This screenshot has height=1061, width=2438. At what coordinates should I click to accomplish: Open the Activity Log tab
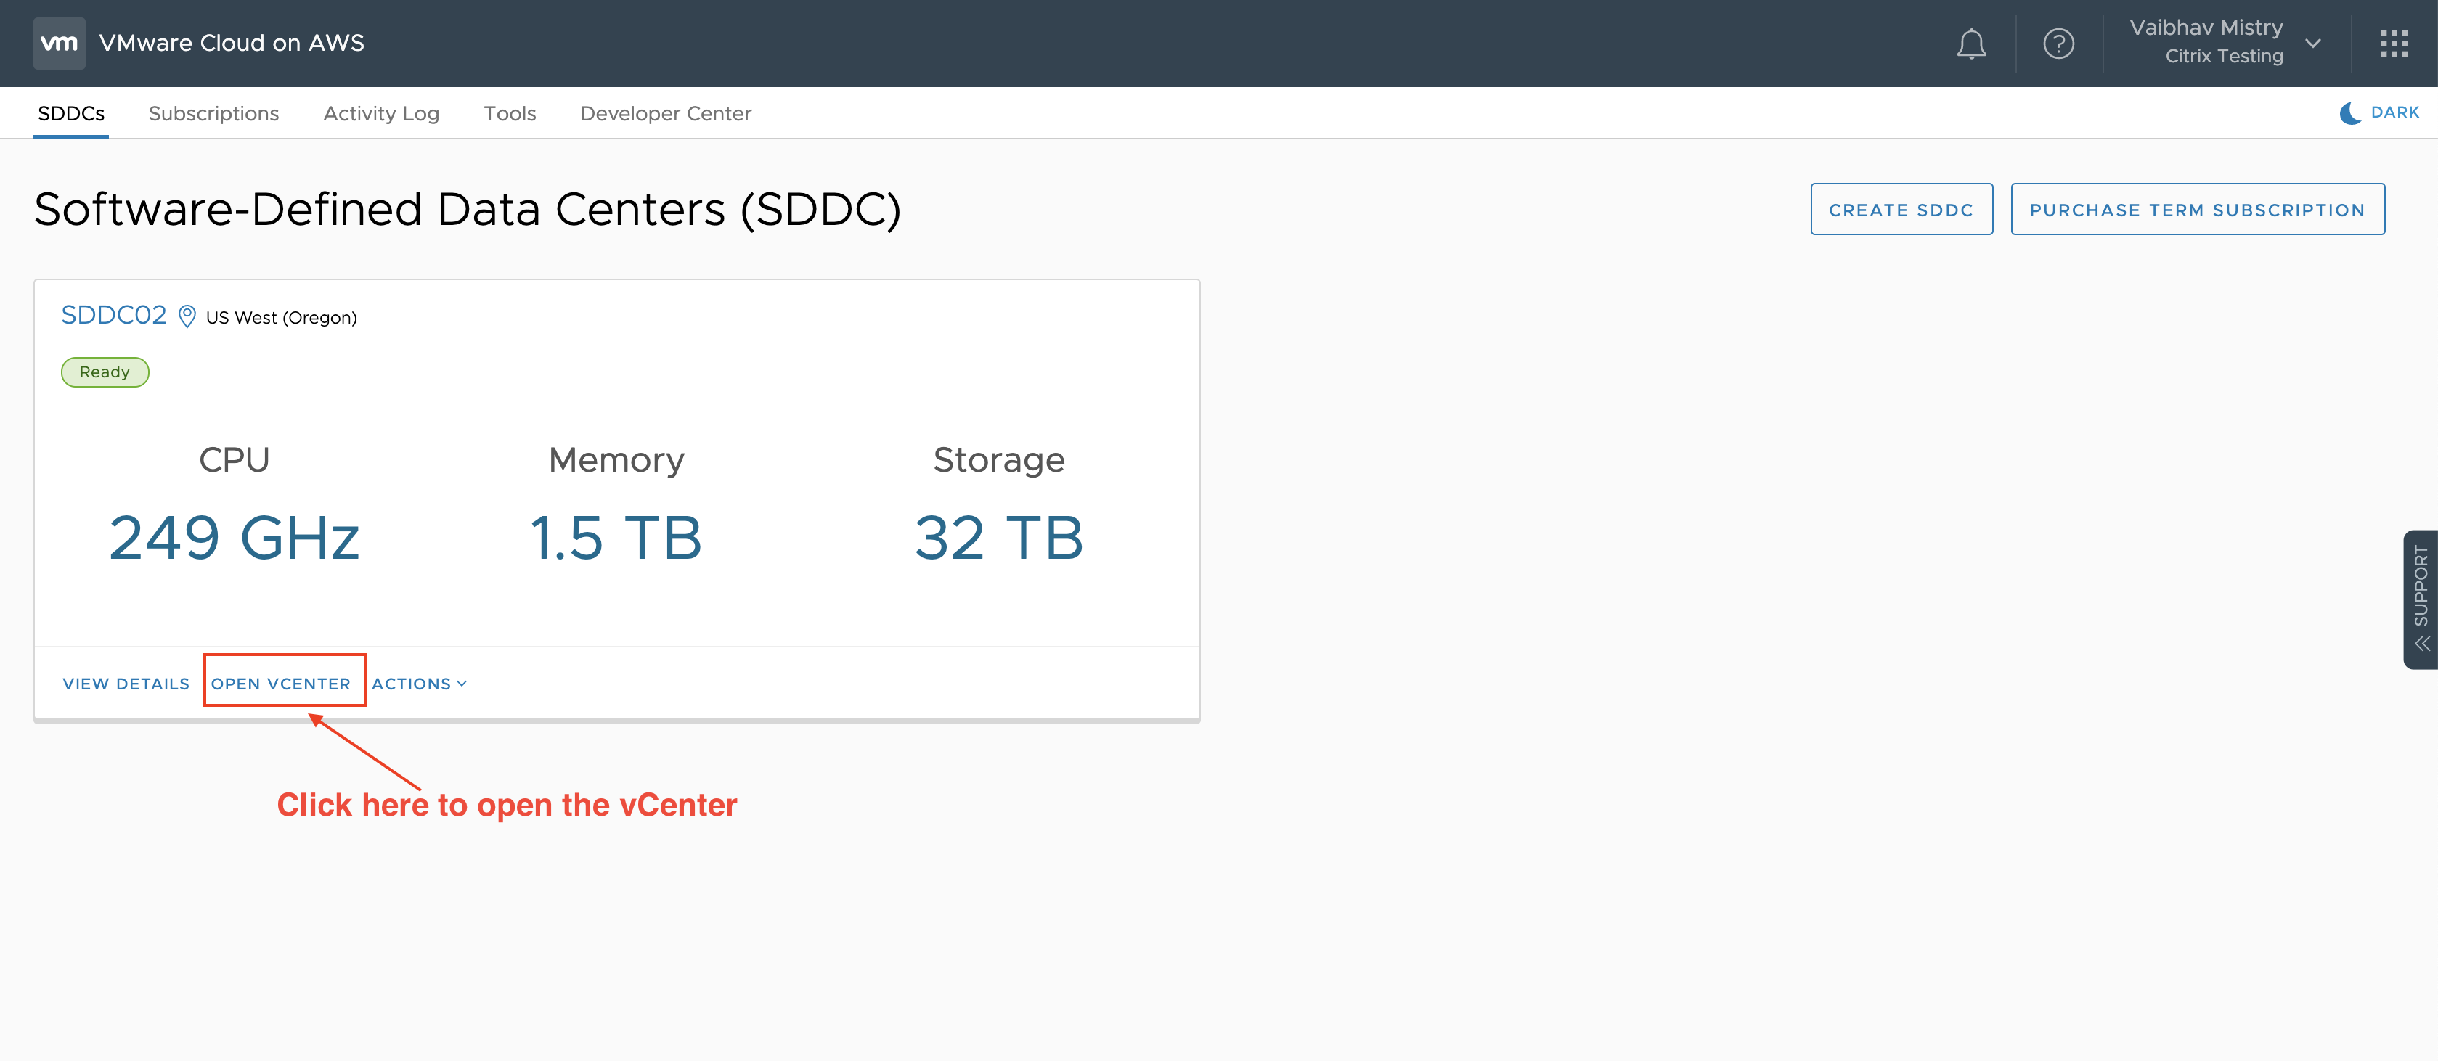[381, 112]
